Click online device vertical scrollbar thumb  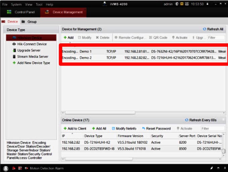(224, 151)
